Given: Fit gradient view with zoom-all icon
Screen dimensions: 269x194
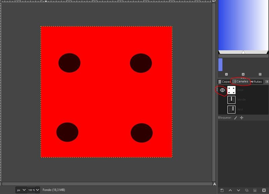Looking at the screenshot, I should pos(260,74).
